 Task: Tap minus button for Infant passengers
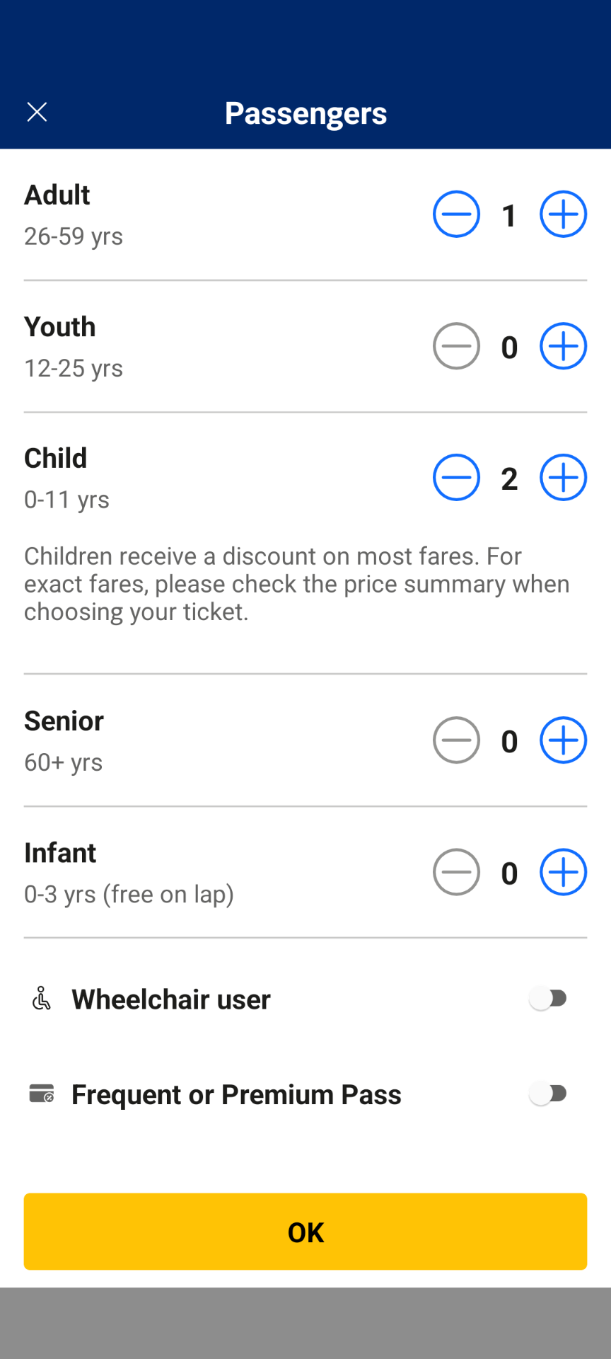pos(456,872)
